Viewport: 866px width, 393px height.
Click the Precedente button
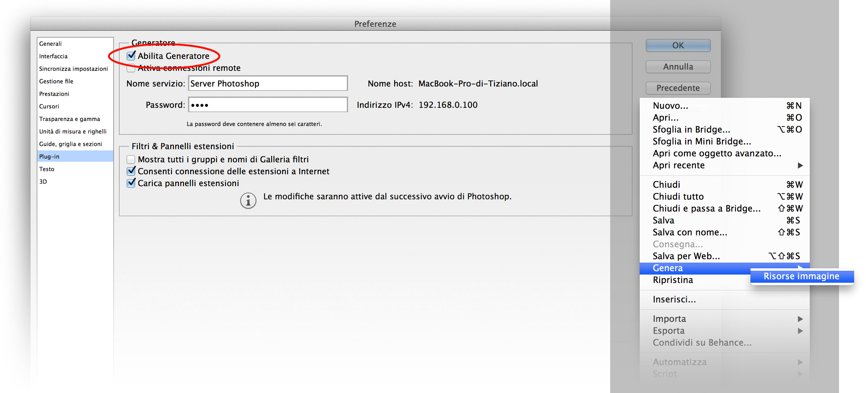pos(678,88)
